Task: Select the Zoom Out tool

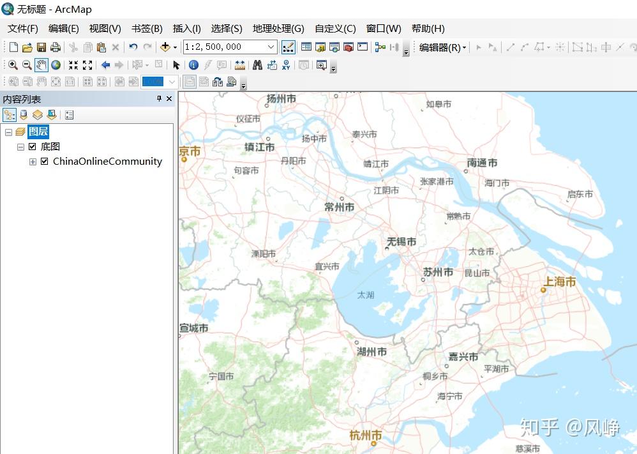Action: [27, 65]
